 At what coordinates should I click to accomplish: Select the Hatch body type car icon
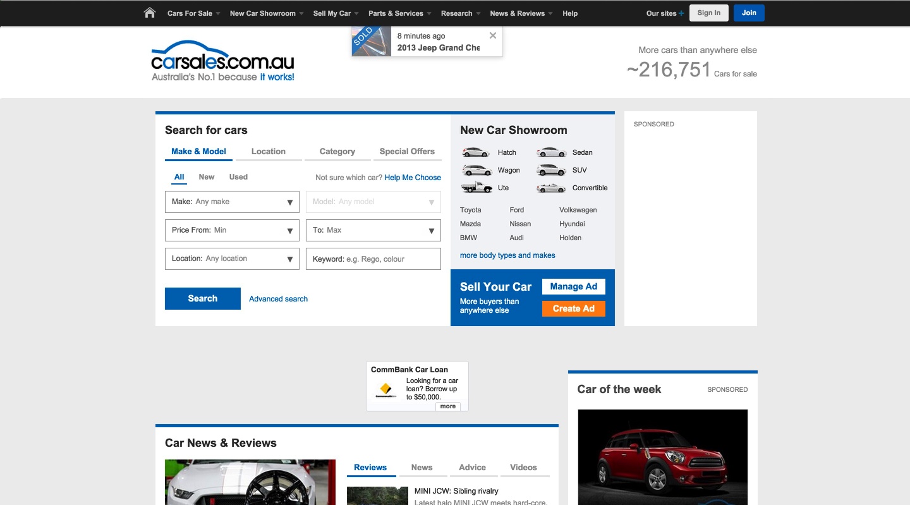pyautogui.click(x=476, y=152)
